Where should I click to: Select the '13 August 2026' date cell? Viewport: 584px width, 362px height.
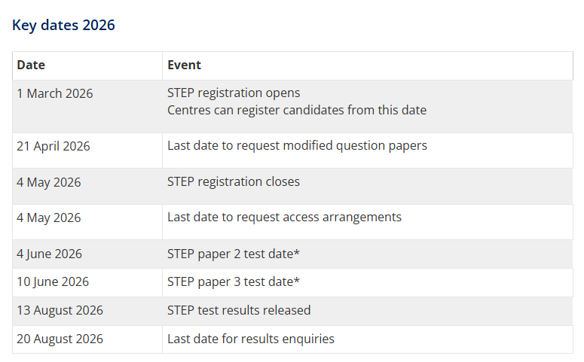pos(60,310)
